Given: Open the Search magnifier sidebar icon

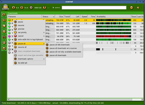Looking at the screenshot, I should coord(4,26).
